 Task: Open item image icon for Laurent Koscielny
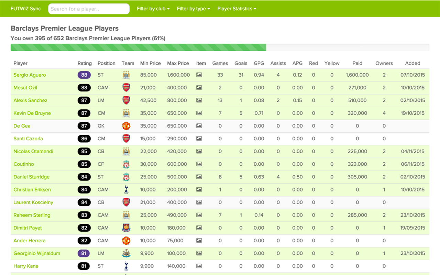tap(199, 202)
